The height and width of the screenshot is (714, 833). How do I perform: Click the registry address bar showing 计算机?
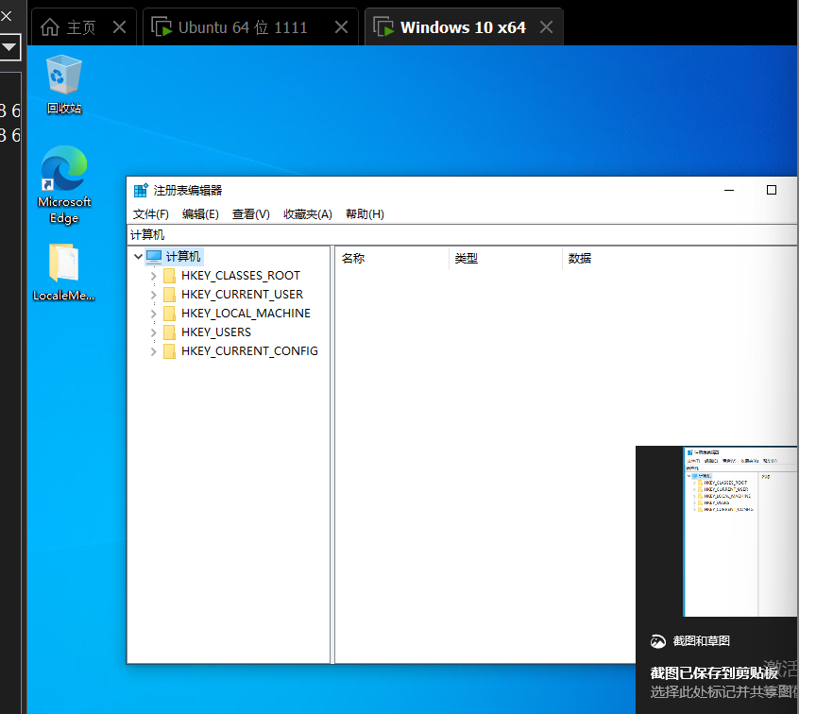pyautogui.click(x=462, y=235)
